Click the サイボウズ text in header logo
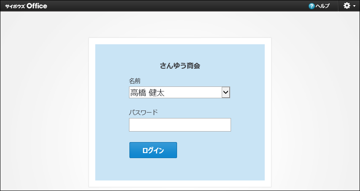This screenshot has width=360, height=191. (x=15, y=6)
